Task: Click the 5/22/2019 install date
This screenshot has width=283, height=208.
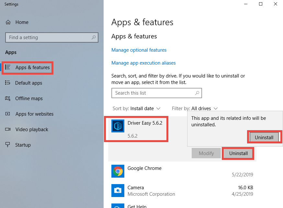Action: click(243, 174)
